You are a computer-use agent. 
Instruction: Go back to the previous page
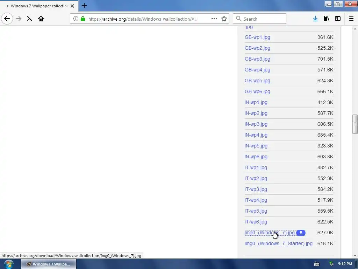click(x=7, y=19)
